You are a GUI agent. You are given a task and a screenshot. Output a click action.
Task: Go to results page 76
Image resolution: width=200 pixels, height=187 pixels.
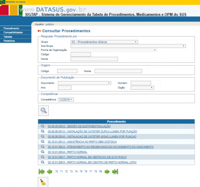(86, 171)
